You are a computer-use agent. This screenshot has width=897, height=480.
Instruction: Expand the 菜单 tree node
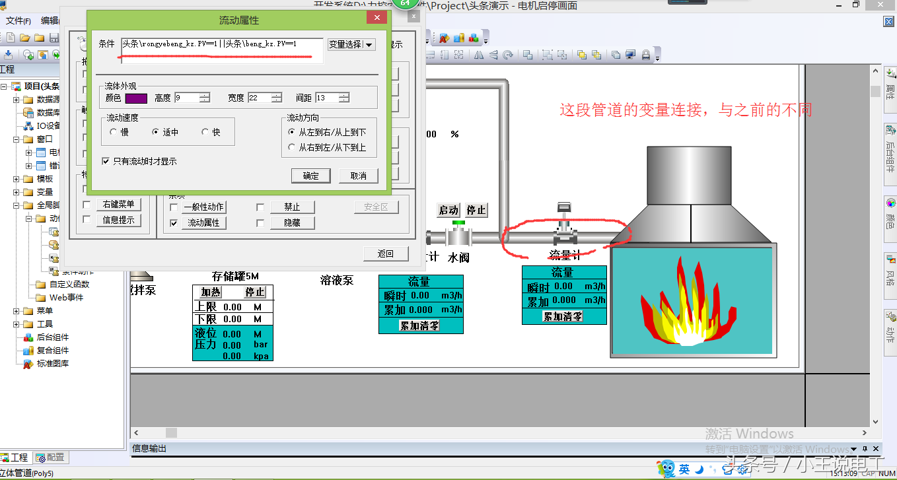click(x=16, y=311)
